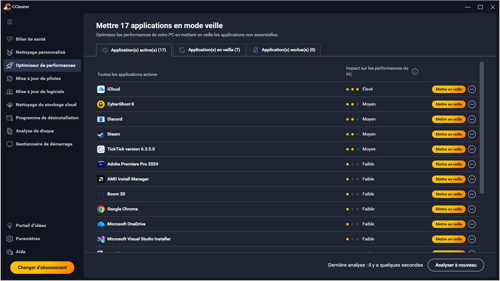Open Bilan de santé in sidebar
The image size is (500, 281).
pyautogui.click(x=30, y=39)
